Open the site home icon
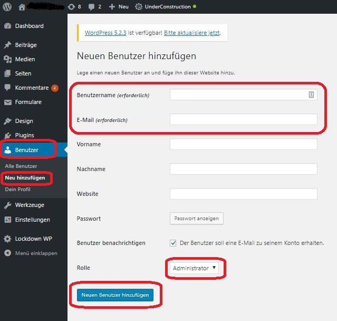This screenshot has width=337, height=321. click(22, 7)
